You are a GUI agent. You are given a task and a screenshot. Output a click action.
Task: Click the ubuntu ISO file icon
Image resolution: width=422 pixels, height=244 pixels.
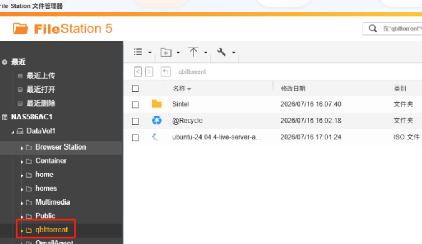tap(155, 137)
